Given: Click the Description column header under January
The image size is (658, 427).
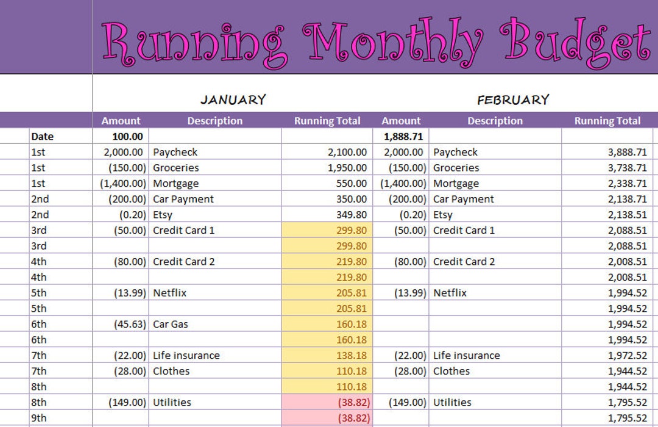Looking at the screenshot, I should pyautogui.click(x=214, y=121).
